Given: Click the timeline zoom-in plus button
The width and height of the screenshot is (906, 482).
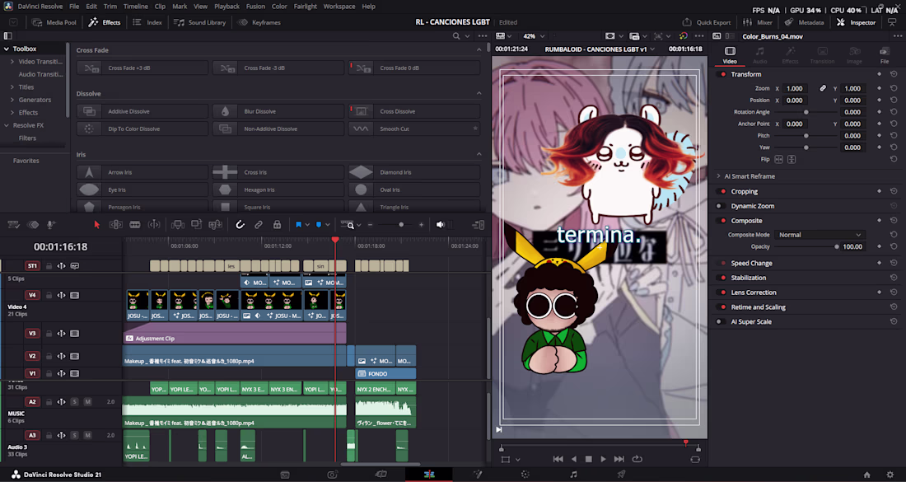Looking at the screenshot, I should (x=421, y=225).
